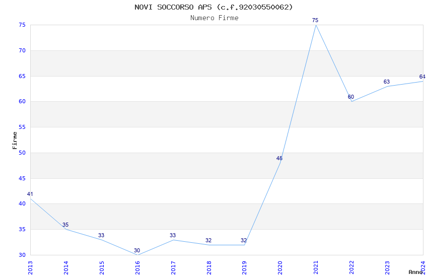
Task: Click the y-axis tick label 55
Action: pyautogui.click(x=22, y=127)
